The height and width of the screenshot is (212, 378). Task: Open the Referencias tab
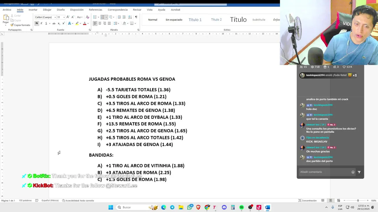coord(95,10)
